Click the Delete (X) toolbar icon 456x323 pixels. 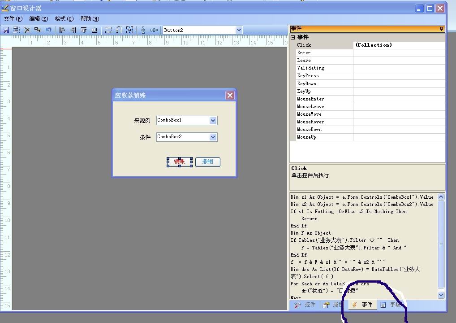pos(27,30)
